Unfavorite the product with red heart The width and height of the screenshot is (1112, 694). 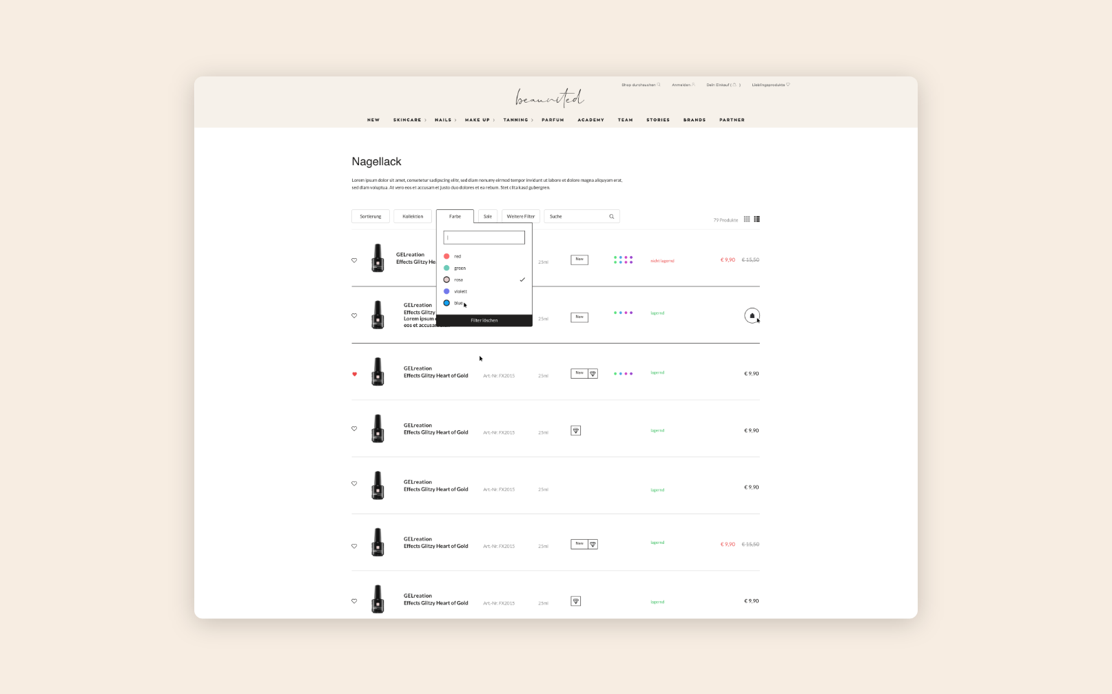click(355, 375)
